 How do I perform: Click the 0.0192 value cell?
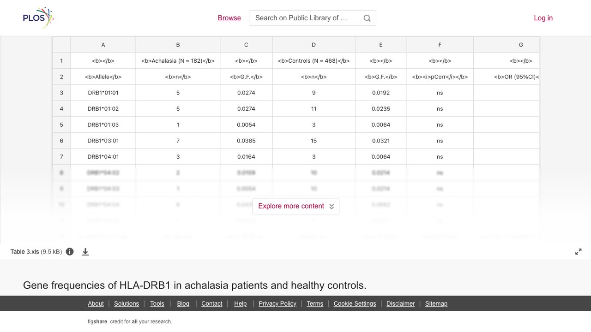pos(381,93)
